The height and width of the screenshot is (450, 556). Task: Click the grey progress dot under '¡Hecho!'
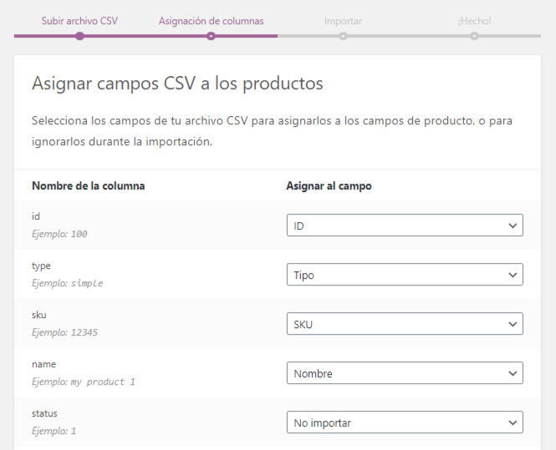click(x=474, y=36)
